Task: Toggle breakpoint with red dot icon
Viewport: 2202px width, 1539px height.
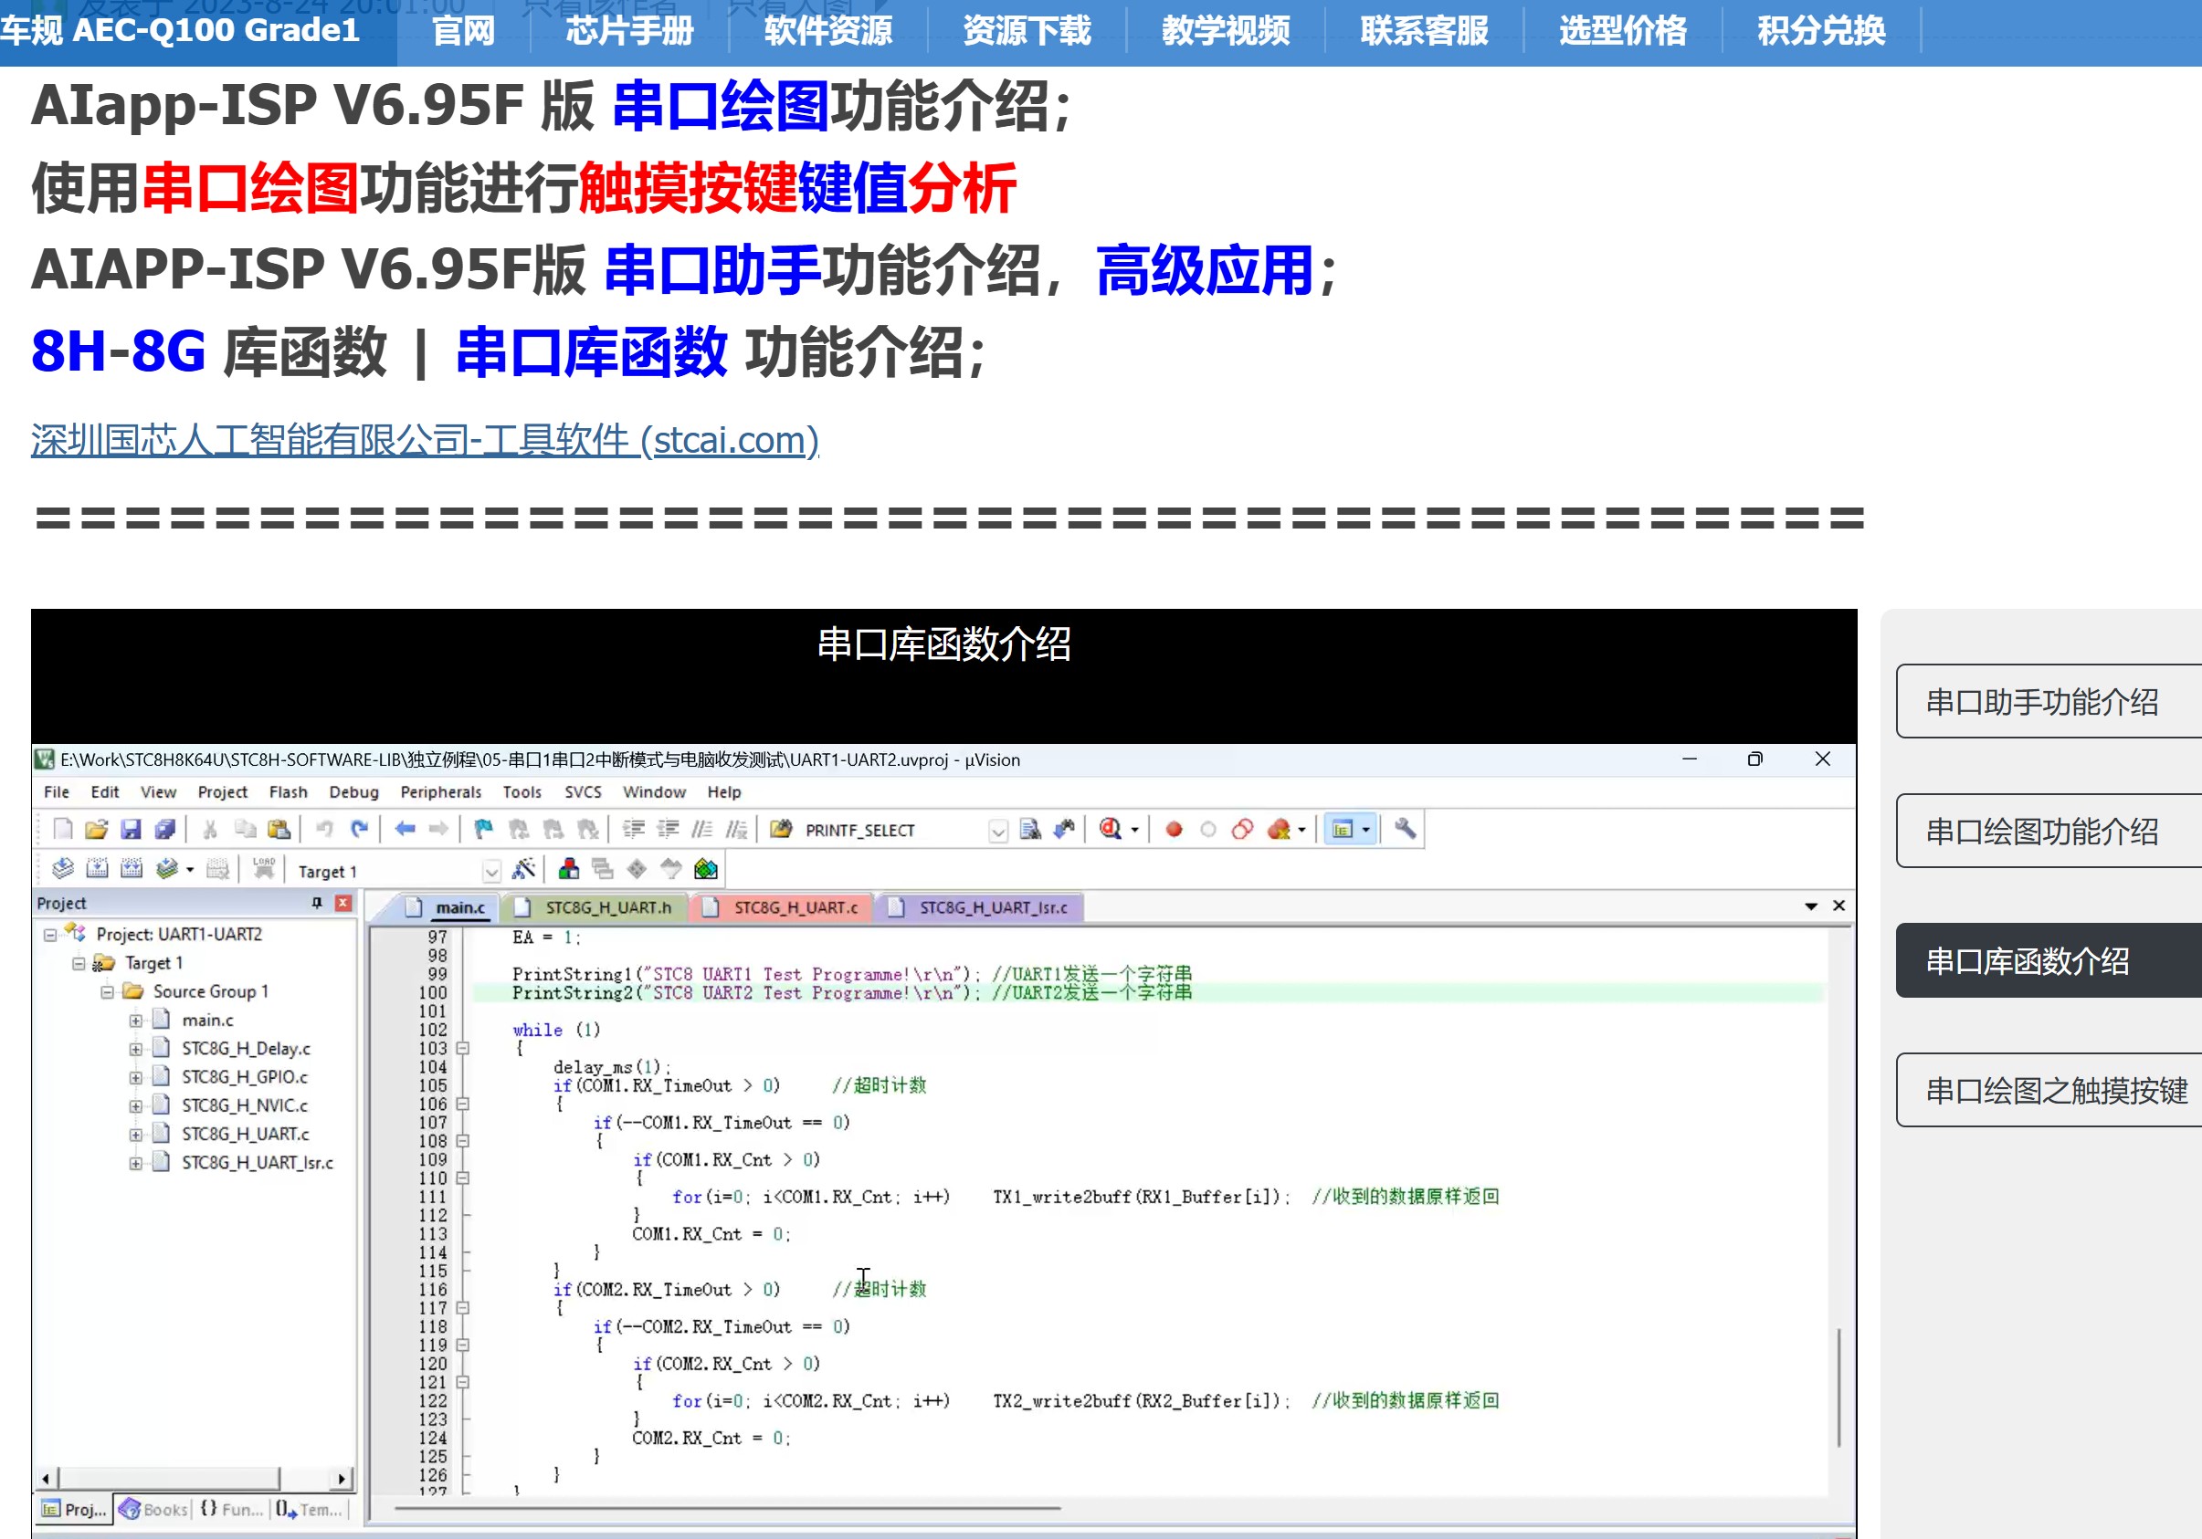Action: (1174, 830)
